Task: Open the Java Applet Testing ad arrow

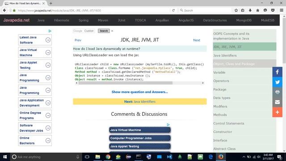Action: pos(48,65)
